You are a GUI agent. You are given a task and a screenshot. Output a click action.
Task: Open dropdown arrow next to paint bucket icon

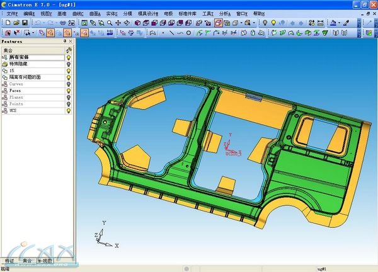click(339, 23)
